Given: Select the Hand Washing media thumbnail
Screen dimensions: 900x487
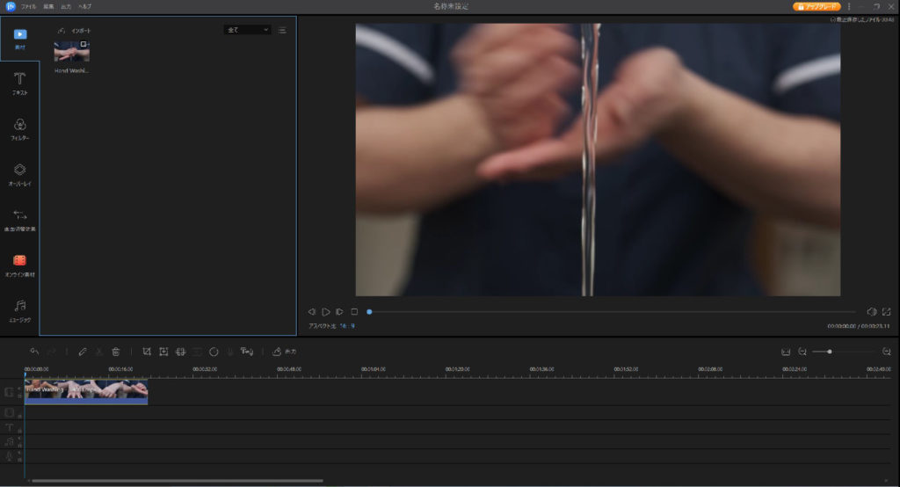Looking at the screenshot, I should click(72, 52).
